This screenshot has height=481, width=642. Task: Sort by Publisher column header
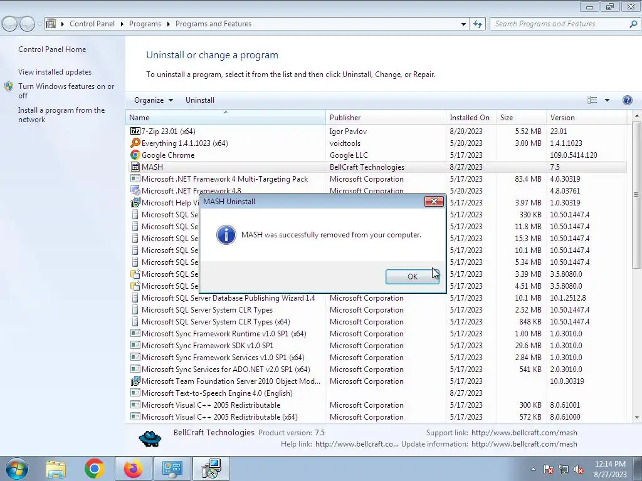click(x=386, y=117)
